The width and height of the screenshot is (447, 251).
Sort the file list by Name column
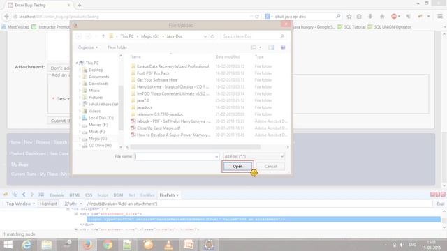pos(135,57)
